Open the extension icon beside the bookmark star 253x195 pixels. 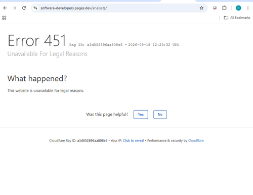pos(215,8)
